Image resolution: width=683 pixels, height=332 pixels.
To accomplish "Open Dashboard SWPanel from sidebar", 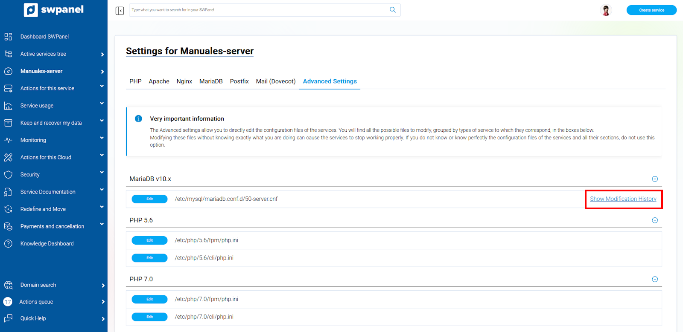I will point(44,37).
